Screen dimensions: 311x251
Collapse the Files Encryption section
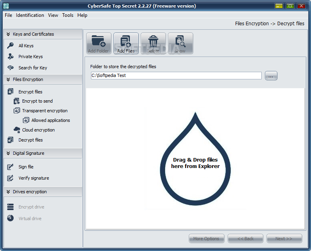click(x=43, y=79)
